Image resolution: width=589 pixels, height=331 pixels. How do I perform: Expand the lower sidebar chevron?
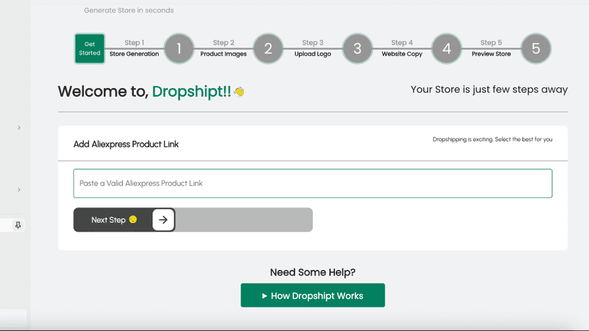pos(18,190)
